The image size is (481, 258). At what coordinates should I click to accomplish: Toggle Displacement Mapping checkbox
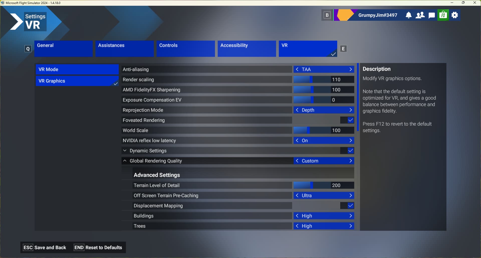point(351,206)
